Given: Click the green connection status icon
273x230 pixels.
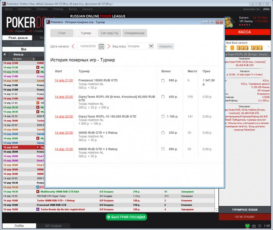Looking at the screenshot, I should (x=247, y=226).
